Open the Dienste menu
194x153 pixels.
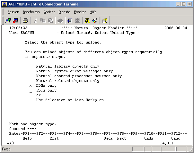64,12
